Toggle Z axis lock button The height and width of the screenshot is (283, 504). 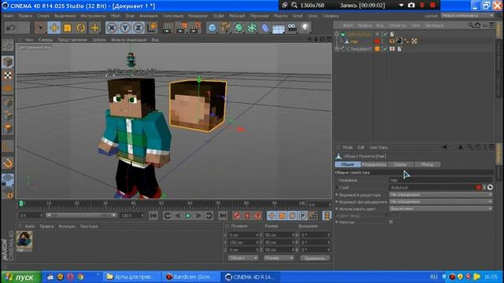[139, 28]
